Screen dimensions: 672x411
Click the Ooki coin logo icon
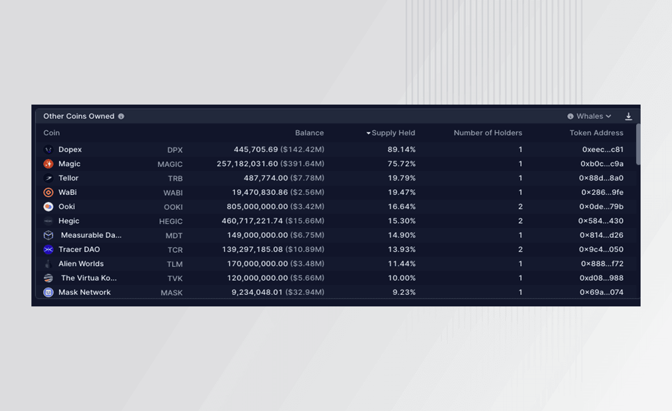click(x=48, y=207)
